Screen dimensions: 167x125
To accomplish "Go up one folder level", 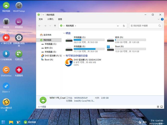I will 55,26.
